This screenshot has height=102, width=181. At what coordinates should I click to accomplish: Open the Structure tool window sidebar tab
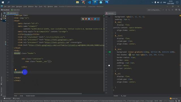click(x=1, y=91)
